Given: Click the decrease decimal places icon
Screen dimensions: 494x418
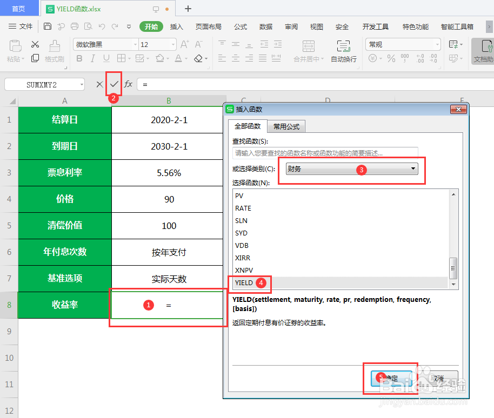Looking at the screenshot, I should (x=433, y=58).
